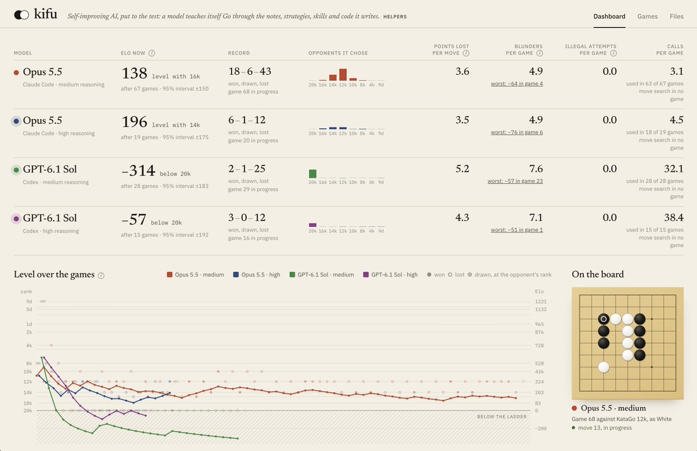This screenshot has width=697, height=451.
Task: Open the info icon beside ELO NOW
Action: tap(152, 53)
